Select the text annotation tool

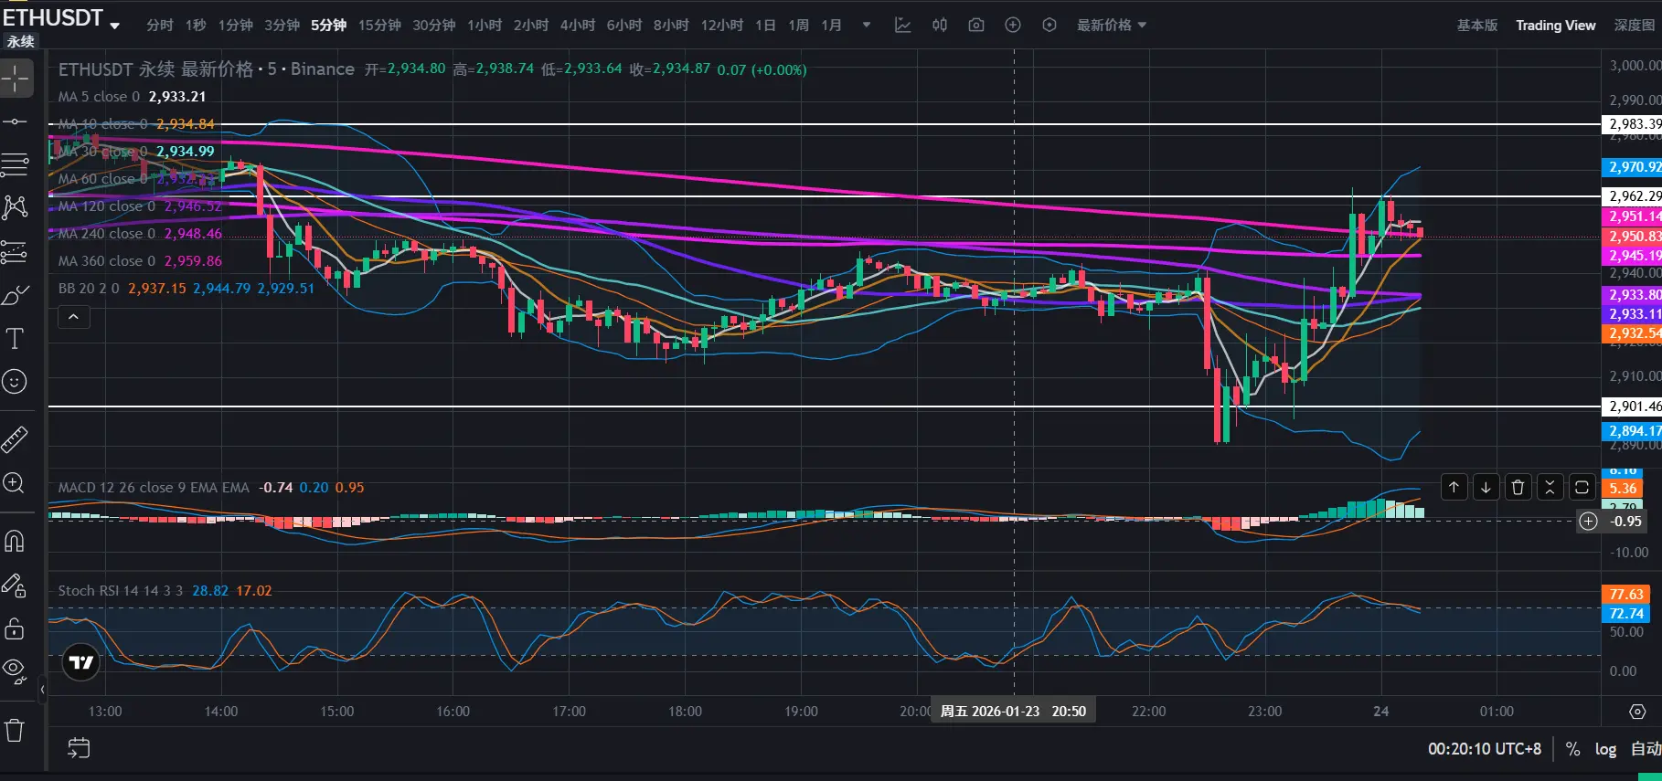16,339
